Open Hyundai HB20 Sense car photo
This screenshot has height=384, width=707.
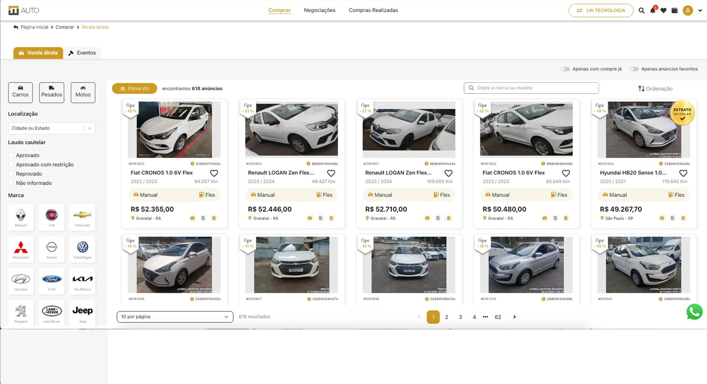(x=644, y=130)
